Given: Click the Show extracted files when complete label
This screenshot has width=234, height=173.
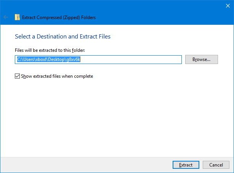Looking at the screenshot, I should tap(57, 76).
